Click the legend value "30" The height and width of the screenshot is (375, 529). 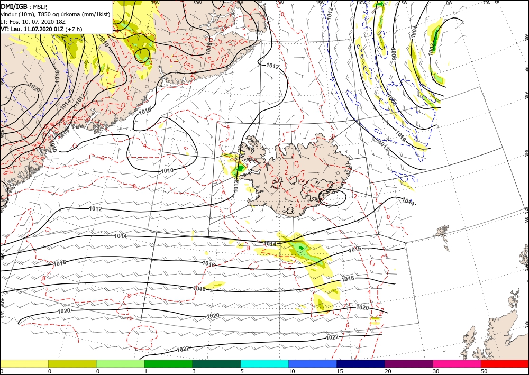point(436,371)
